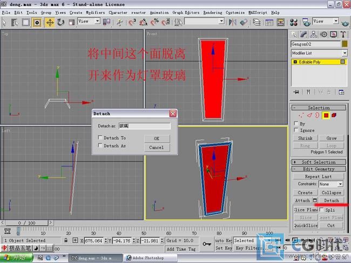Open the File menu
The width and height of the screenshot is (351, 263).
coord(6,12)
